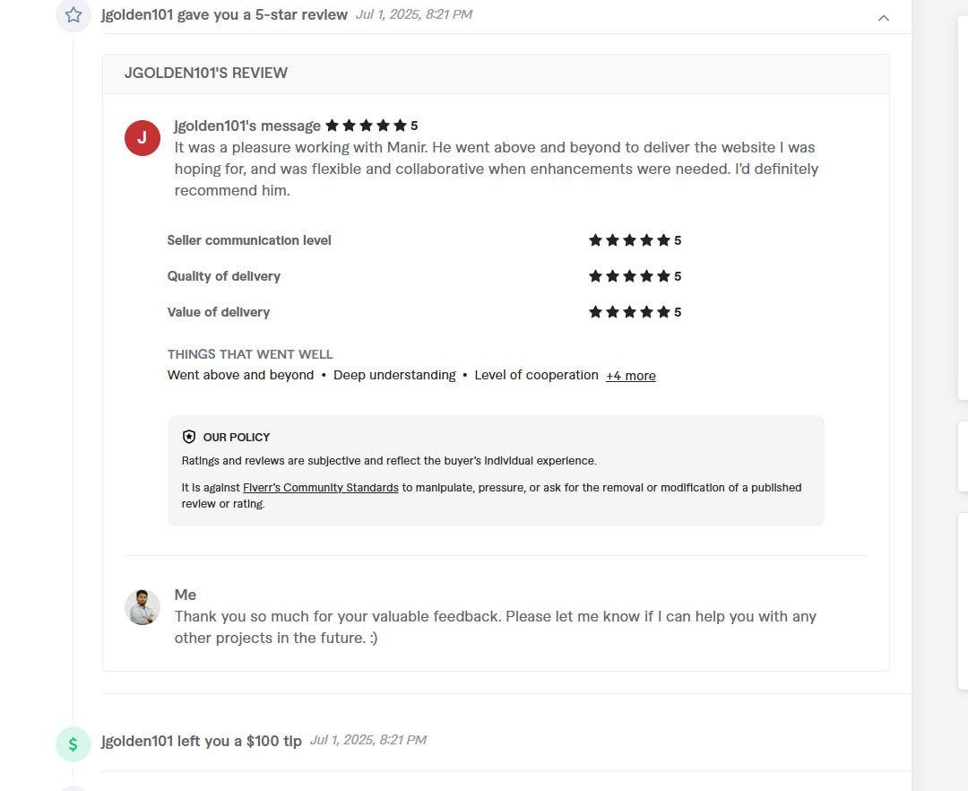Click the review timestamp Jul 1, 2025, 8:21 PM
968x791 pixels.
pos(413,14)
